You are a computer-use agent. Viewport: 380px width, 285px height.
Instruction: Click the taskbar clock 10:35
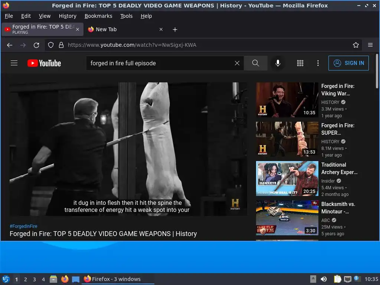coord(371,279)
